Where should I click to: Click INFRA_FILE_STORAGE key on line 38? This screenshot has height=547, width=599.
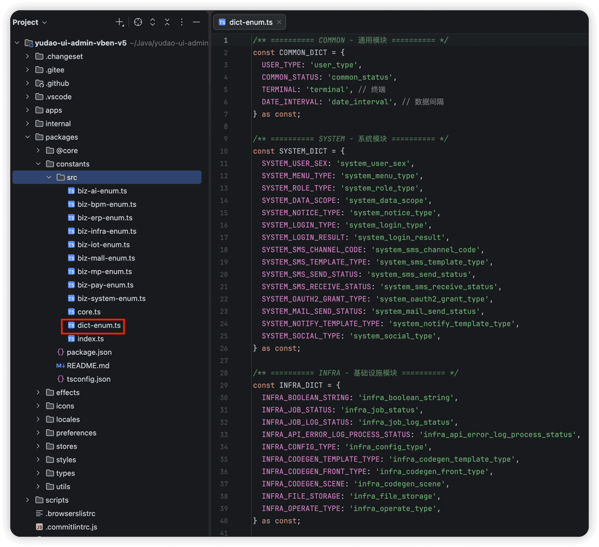[301, 496]
